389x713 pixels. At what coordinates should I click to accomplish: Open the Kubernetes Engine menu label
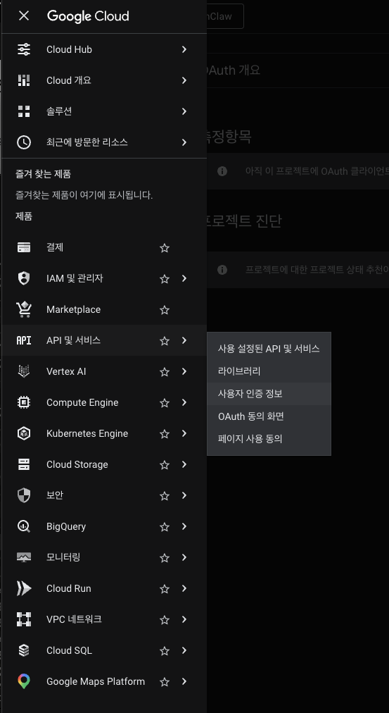pyautogui.click(x=87, y=433)
